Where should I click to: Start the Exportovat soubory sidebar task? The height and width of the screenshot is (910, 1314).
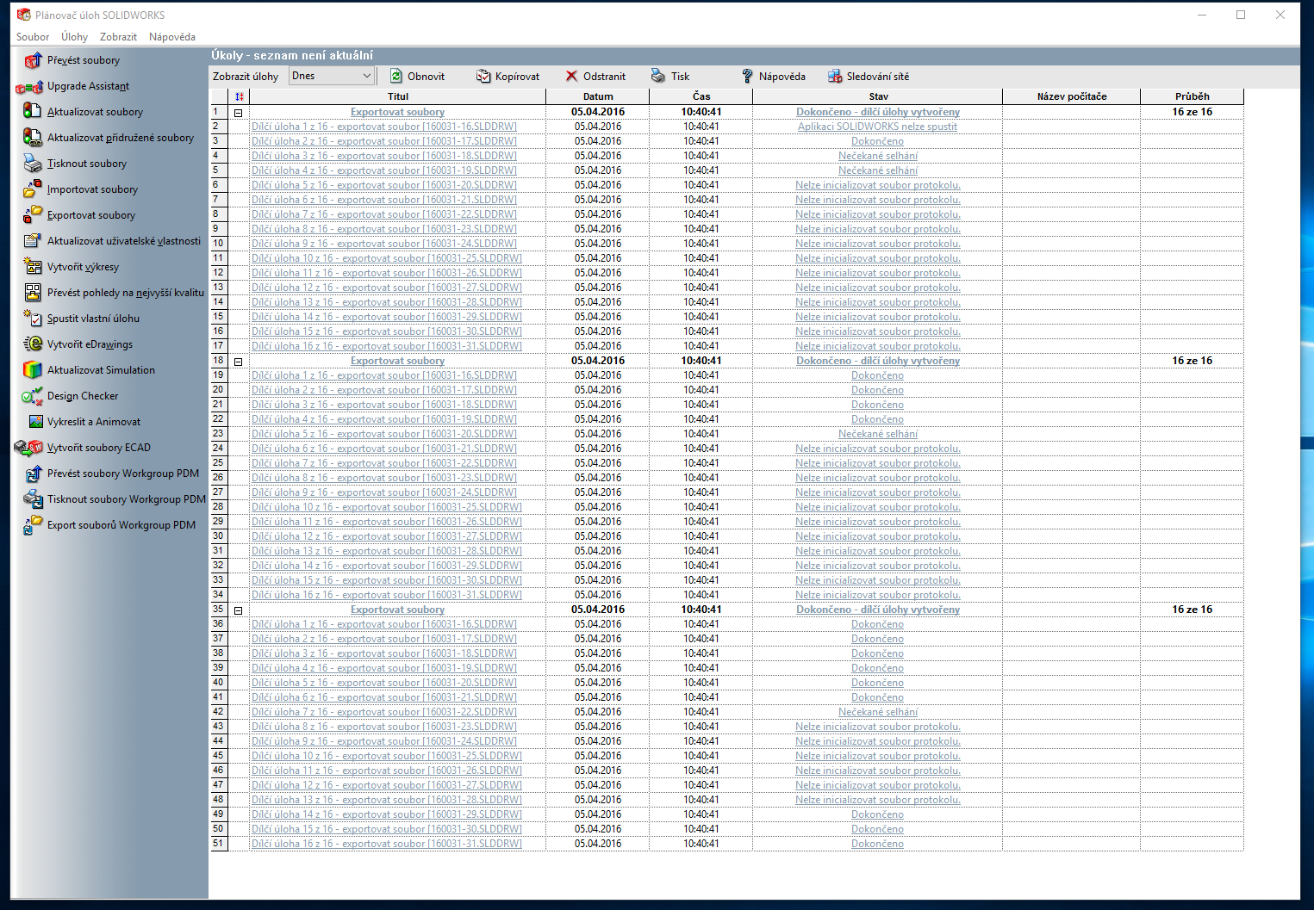[x=91, y=215]
